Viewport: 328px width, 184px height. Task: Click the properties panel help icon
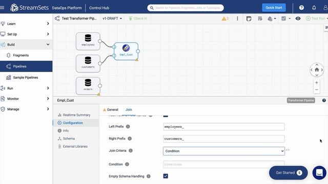tap(324, 100)
